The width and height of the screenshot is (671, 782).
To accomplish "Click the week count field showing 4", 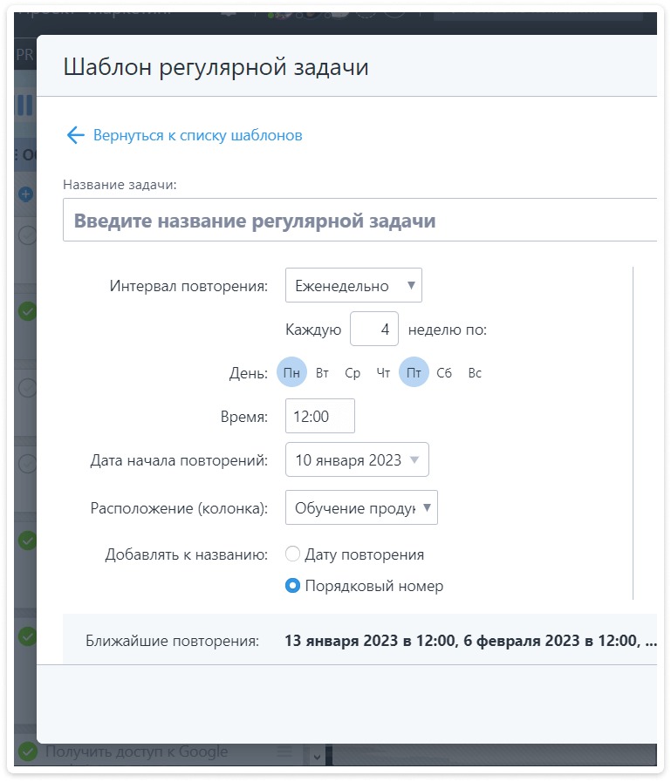I will coord(373,330).
